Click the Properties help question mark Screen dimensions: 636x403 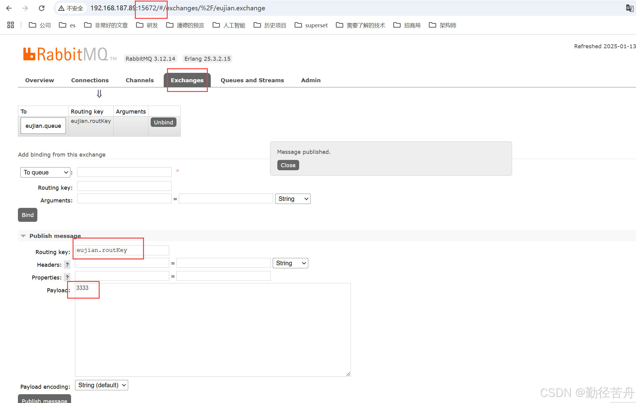pyautogui.click(x=67, y=277)
